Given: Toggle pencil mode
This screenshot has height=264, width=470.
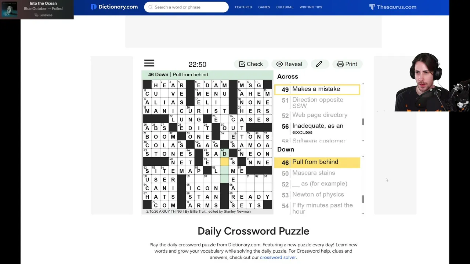Looking at the screenshot, I should point(319,64).
